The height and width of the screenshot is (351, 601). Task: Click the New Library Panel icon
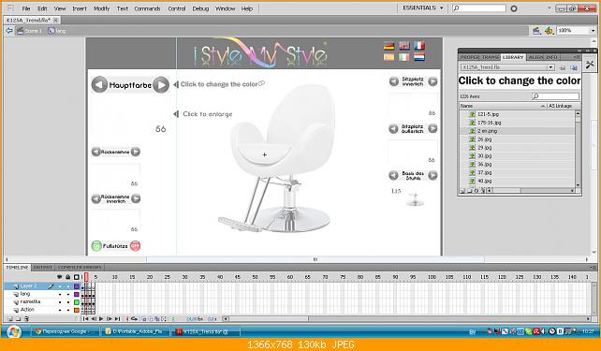pos(574,67)
